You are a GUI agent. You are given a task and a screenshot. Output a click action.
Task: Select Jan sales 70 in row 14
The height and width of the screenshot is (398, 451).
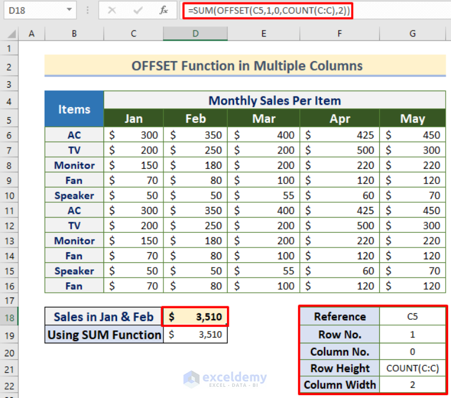click(133, 256)
